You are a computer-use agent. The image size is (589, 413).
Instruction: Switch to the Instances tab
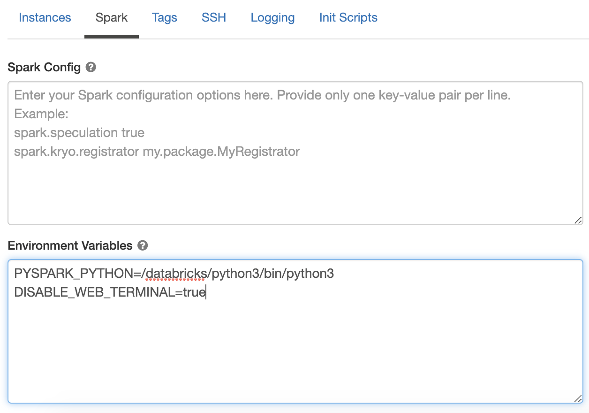tap(45, 17)
